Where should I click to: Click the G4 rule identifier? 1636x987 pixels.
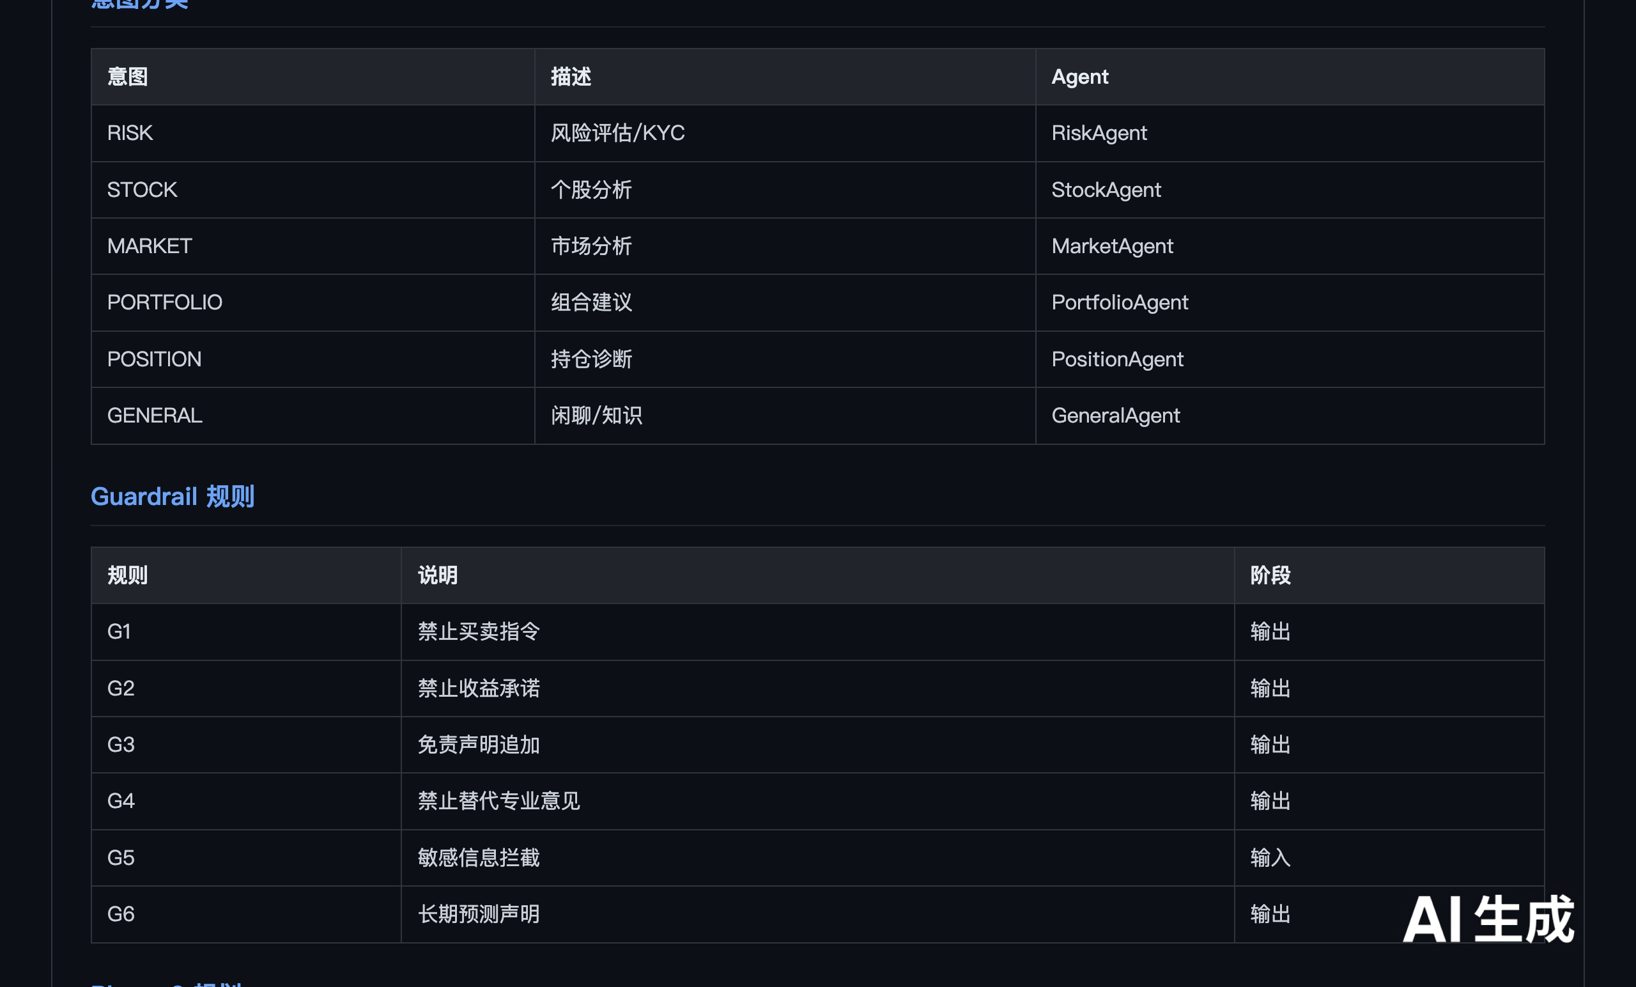pyautogui.click(x=121, y=800)
